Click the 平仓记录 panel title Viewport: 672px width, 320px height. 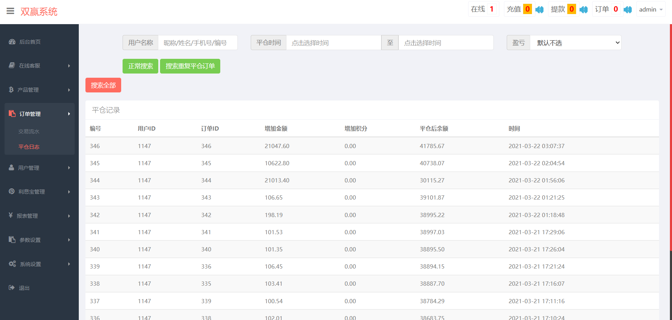pyautogui.click(x=106, y=110)
